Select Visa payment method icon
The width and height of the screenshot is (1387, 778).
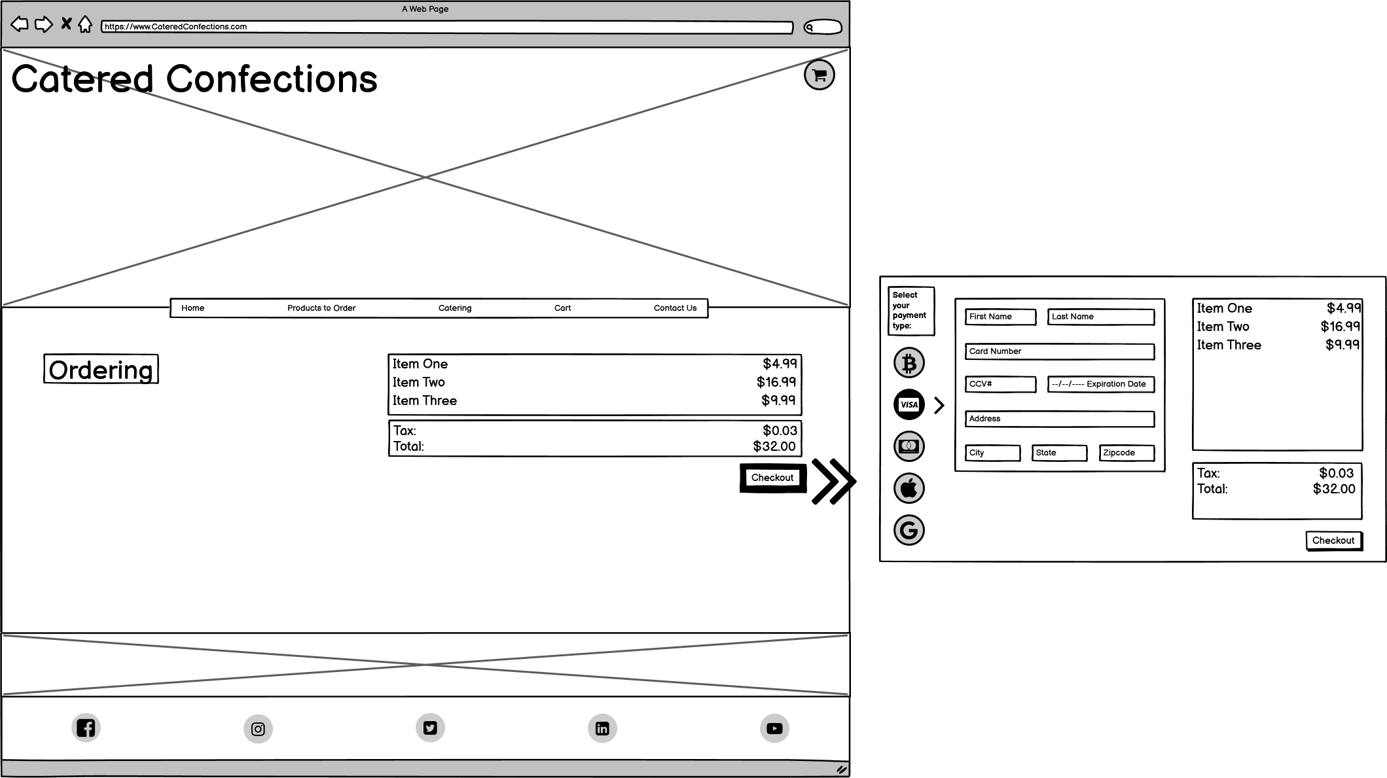tap(909, 405)
